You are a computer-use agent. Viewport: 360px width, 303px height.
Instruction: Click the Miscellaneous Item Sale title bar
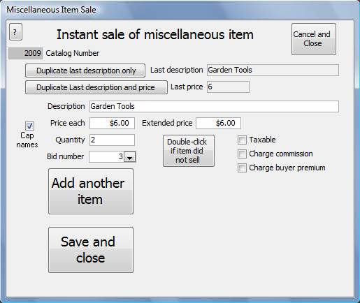(x=180, y=10)
